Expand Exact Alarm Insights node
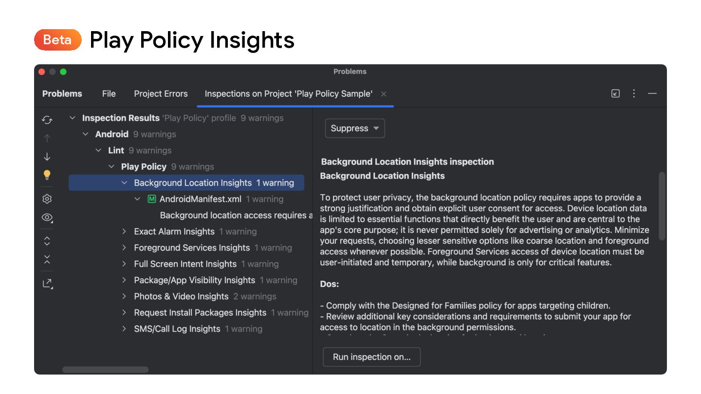701x394 pixels. pos(125,232)
